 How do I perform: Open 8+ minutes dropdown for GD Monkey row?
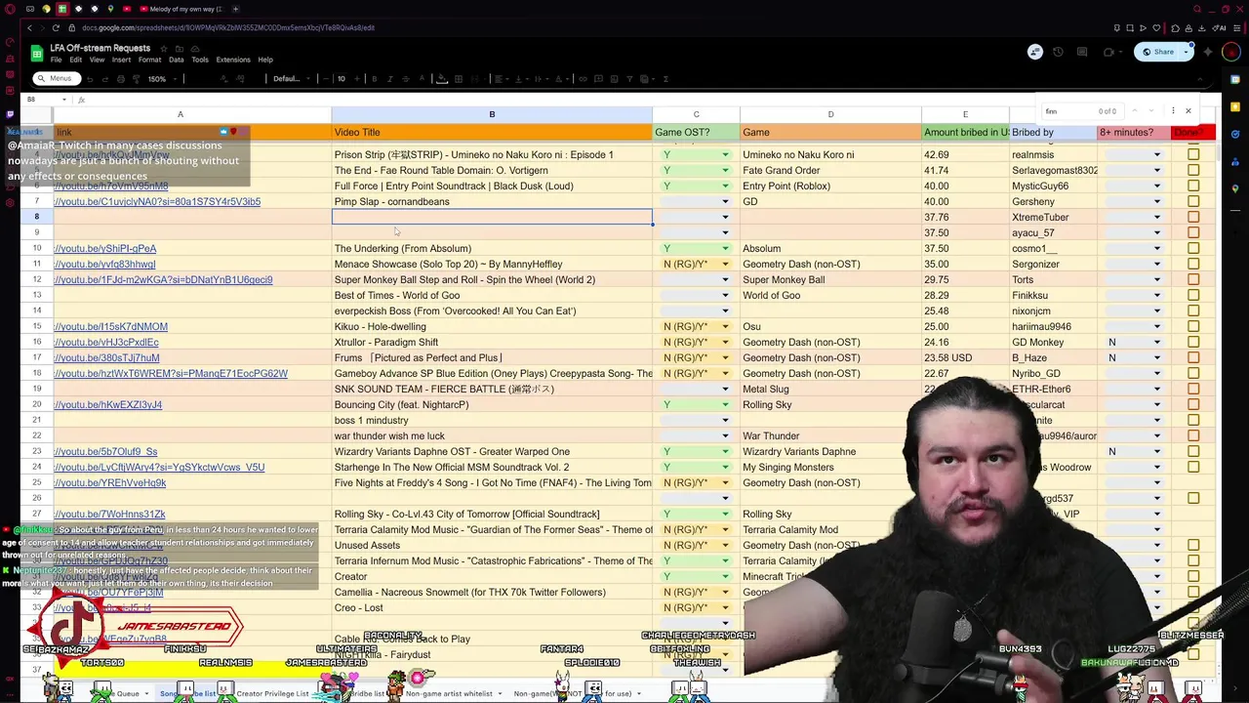point(1157,342)
